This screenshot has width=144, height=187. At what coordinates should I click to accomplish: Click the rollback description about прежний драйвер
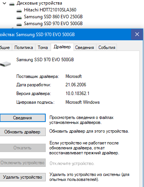tap(84, 148)
